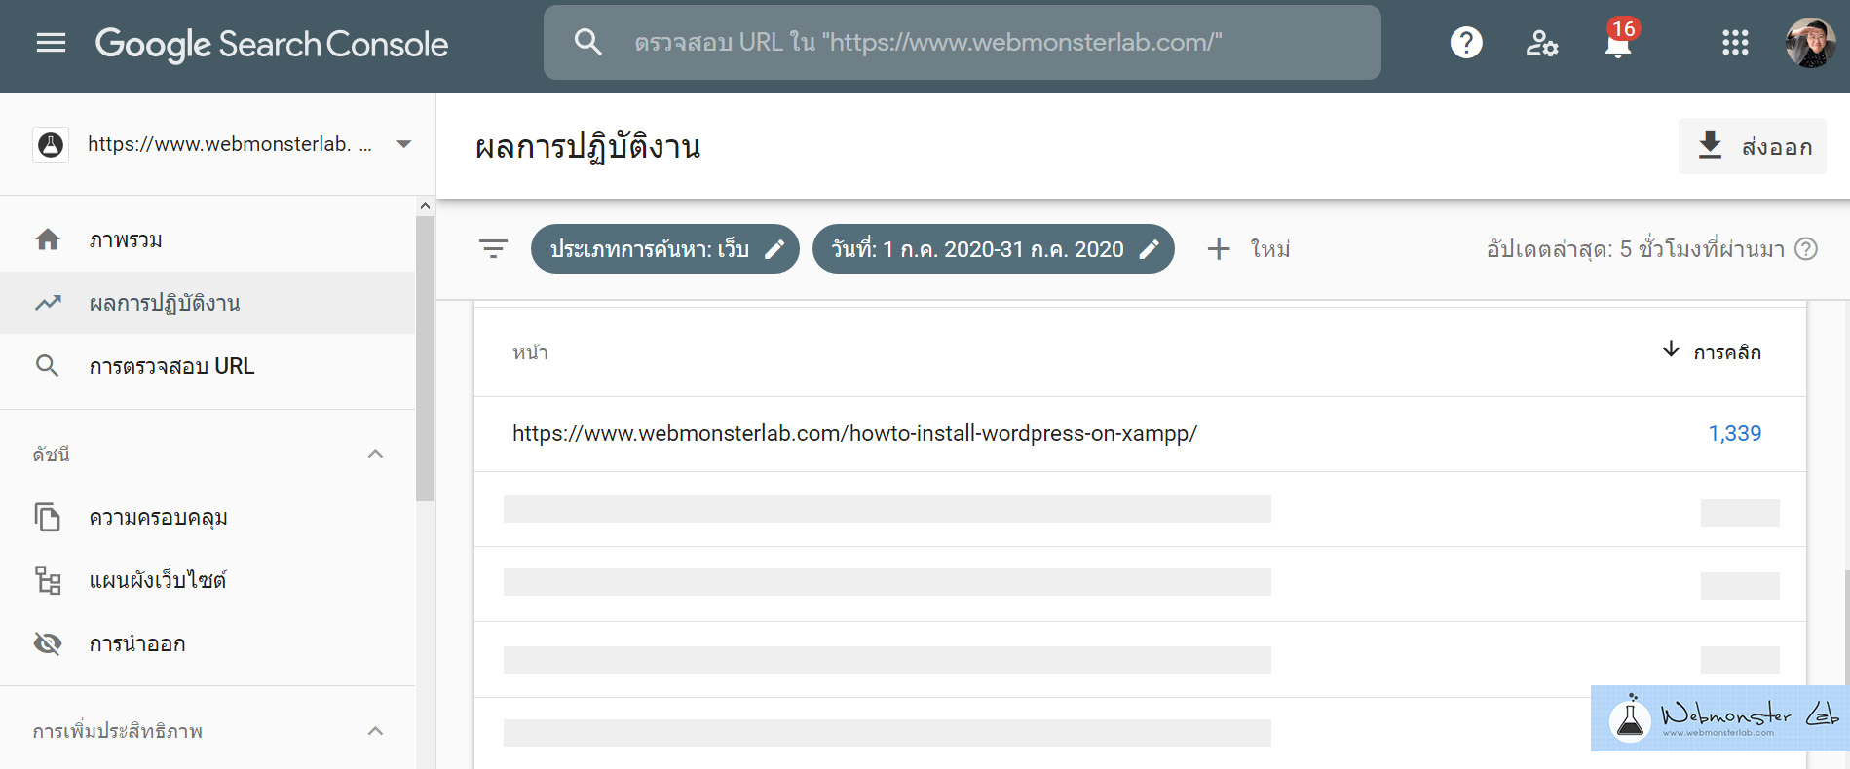The image size is (1850, 769).
Task: Select การนำออก in the sidebar
Action: (208, 643)
